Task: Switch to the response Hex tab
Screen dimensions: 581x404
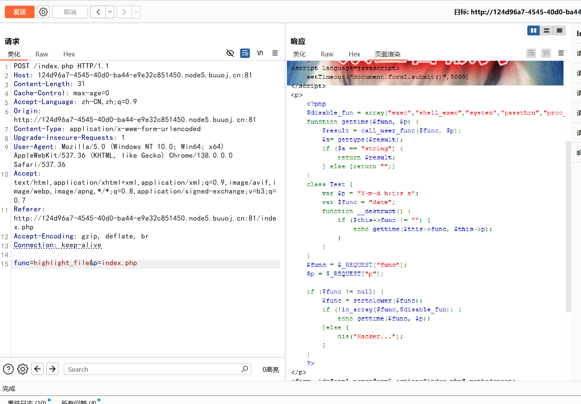Action: [x=354, y=54]
